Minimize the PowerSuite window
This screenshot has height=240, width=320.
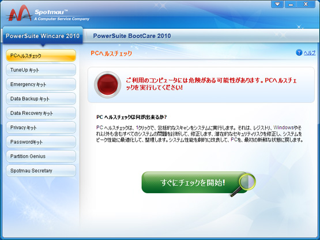291,4
